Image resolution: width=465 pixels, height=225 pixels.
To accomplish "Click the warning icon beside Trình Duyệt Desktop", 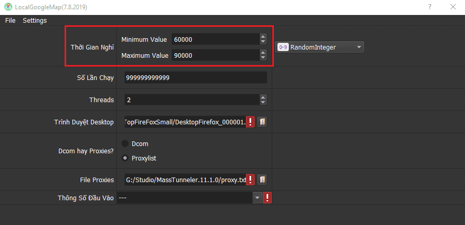I will coord(251,122).
